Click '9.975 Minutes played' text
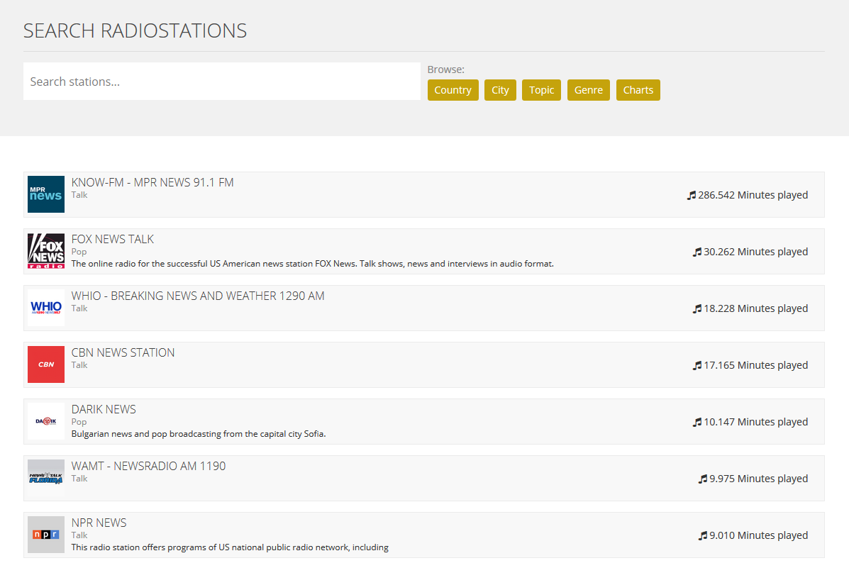 click(759, 479)
